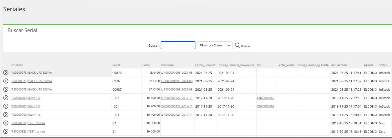Click the Serial column header

click(116, 65)
